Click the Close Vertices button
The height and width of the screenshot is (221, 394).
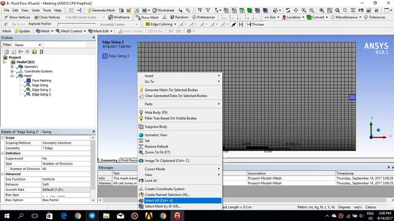(x=47, y=17)
